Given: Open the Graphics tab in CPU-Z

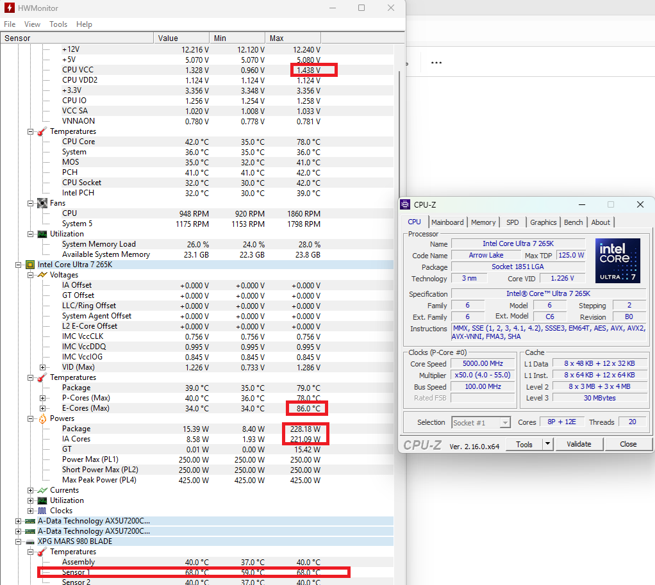Looking at the screenshot, I should (543, 222).
